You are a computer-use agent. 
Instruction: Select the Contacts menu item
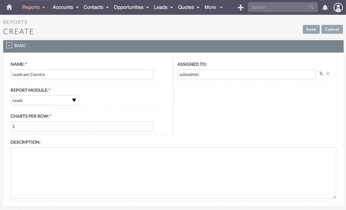click(93, 7)
